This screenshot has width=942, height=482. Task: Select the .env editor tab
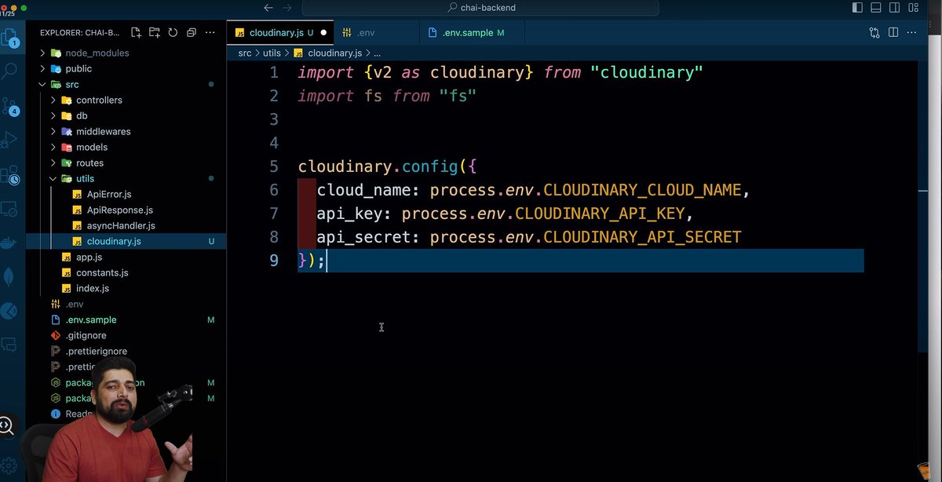pos(365,32)
